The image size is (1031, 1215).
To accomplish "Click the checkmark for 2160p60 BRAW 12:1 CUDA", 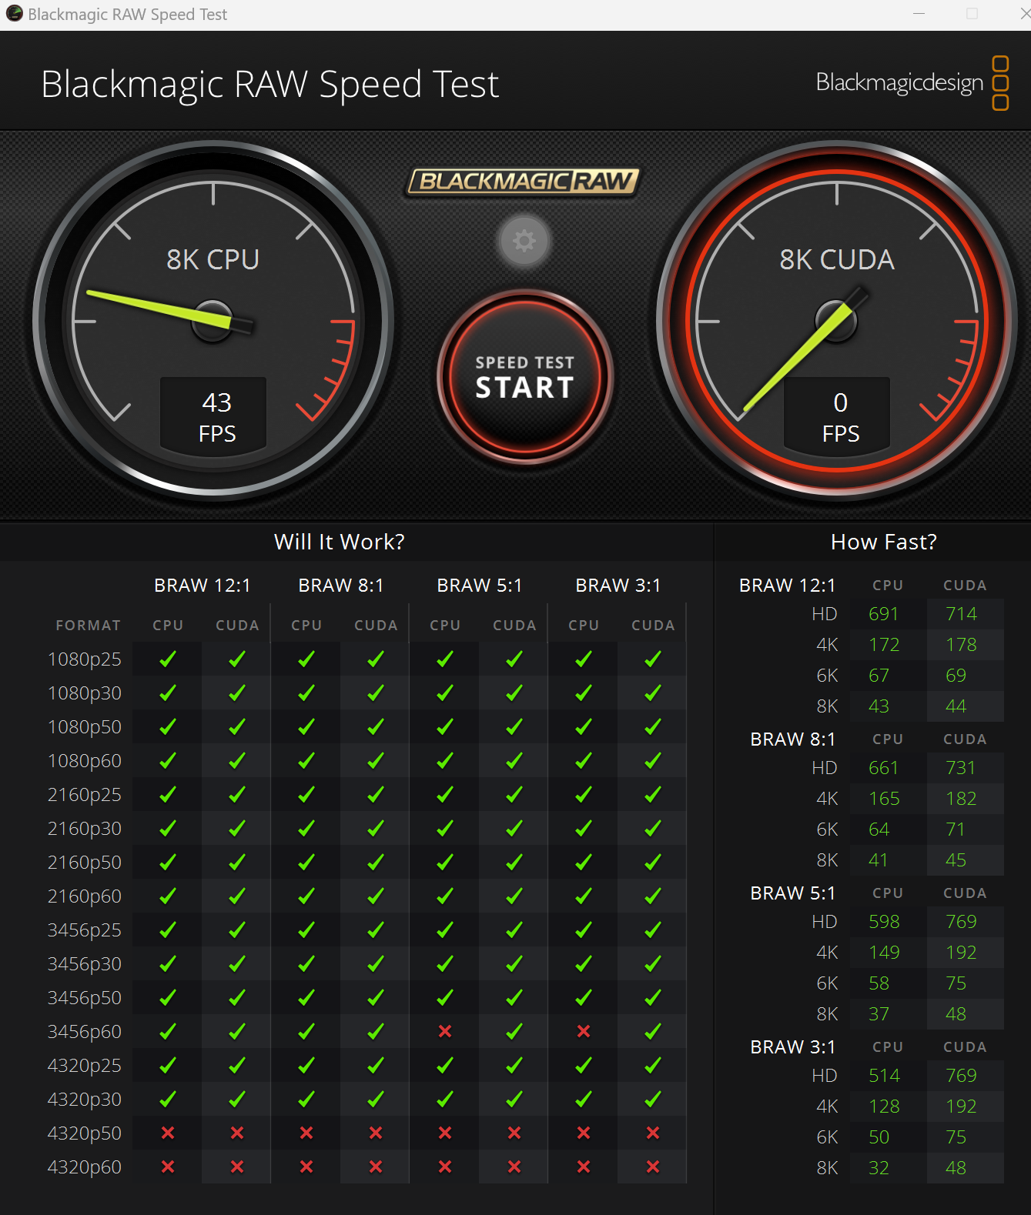I will (x=237, y=896).
